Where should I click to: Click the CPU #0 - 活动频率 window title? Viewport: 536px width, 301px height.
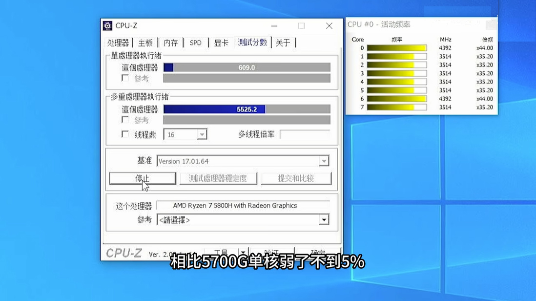tap(379, 24)
